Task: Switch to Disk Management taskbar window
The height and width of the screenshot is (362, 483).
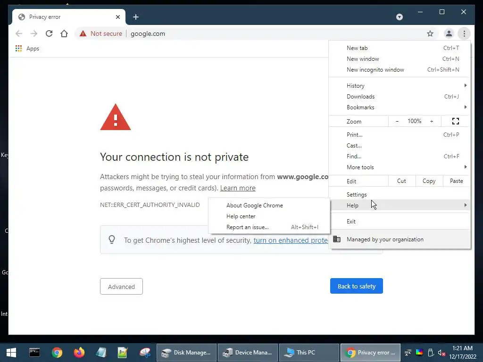Action: 186,353
